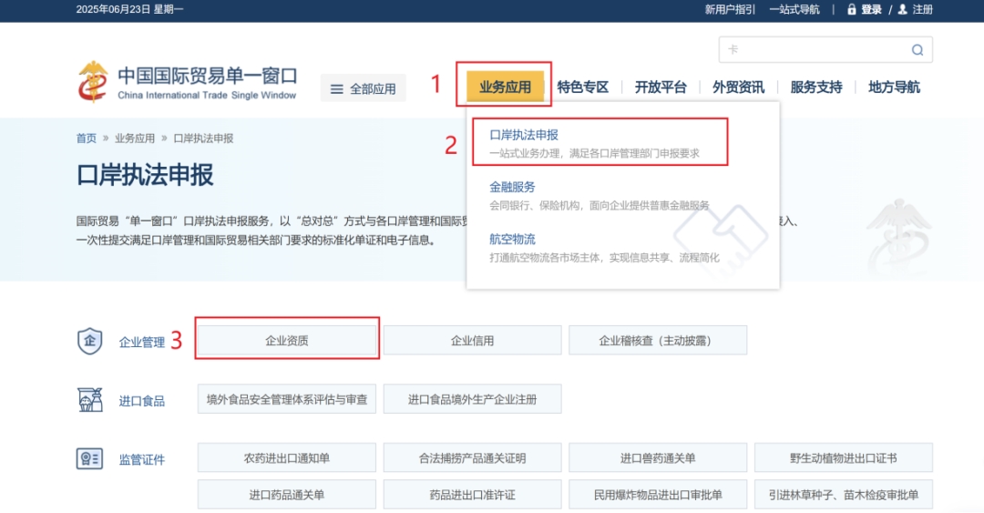Open the 地方导航 tab
Viewport: 984px width, 513px height.
pos(895,87)
